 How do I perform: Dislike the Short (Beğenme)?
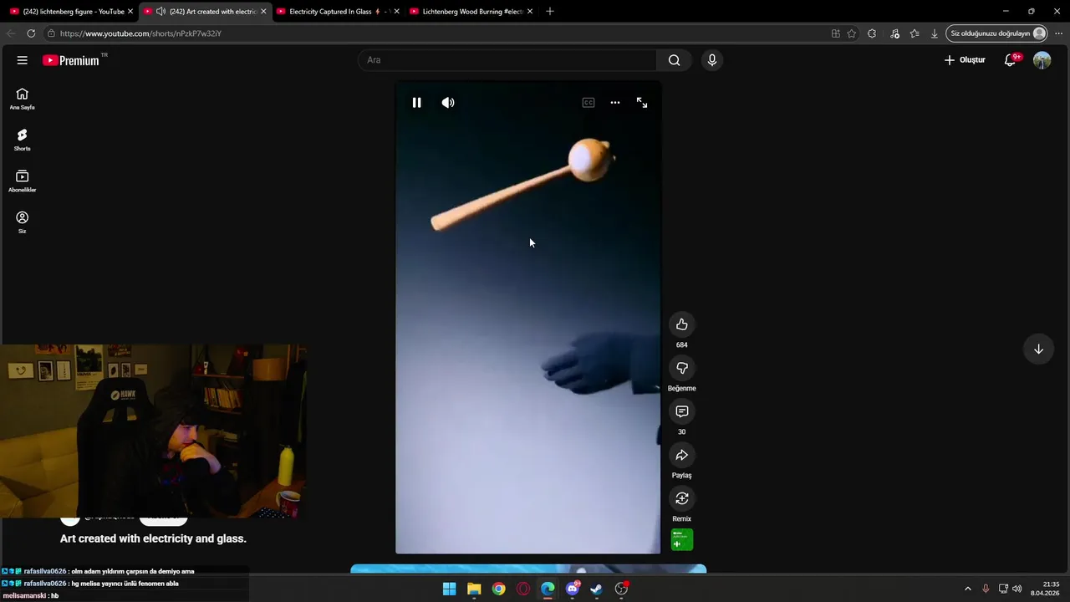pos(681,368)
